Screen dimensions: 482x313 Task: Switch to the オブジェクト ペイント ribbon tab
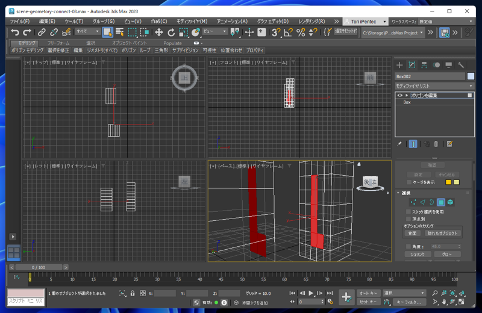click(130, 43)
